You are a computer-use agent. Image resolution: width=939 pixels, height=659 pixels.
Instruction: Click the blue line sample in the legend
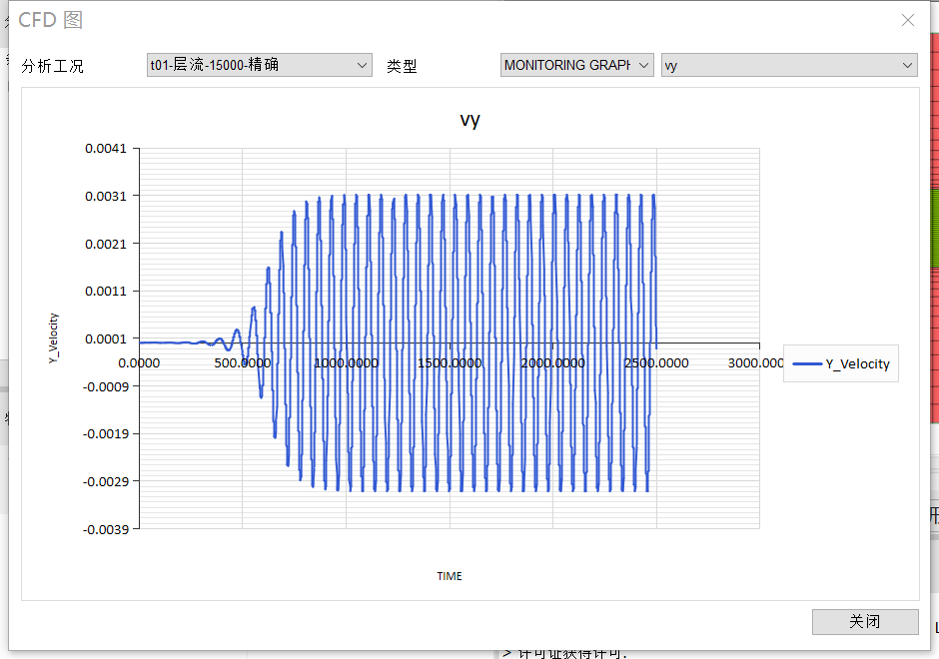tap(807, 364)
